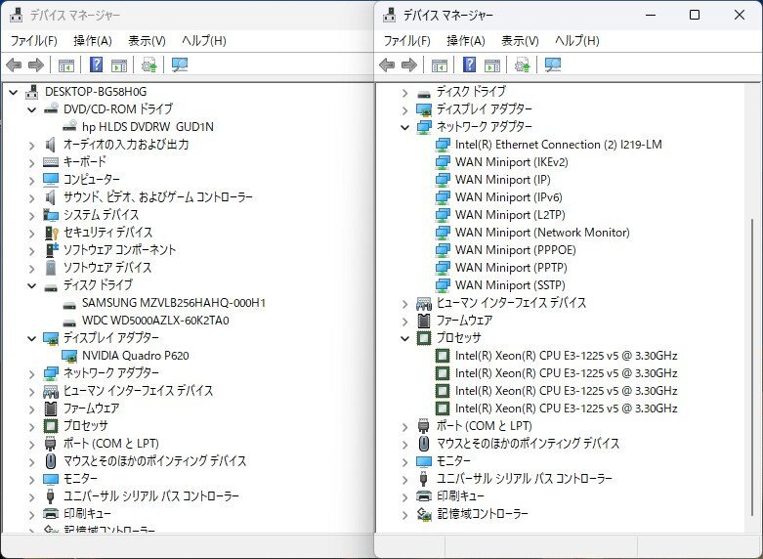Select WAN Miniport (SSTP) entry
763x559 pixels.
tap(510, 285)
